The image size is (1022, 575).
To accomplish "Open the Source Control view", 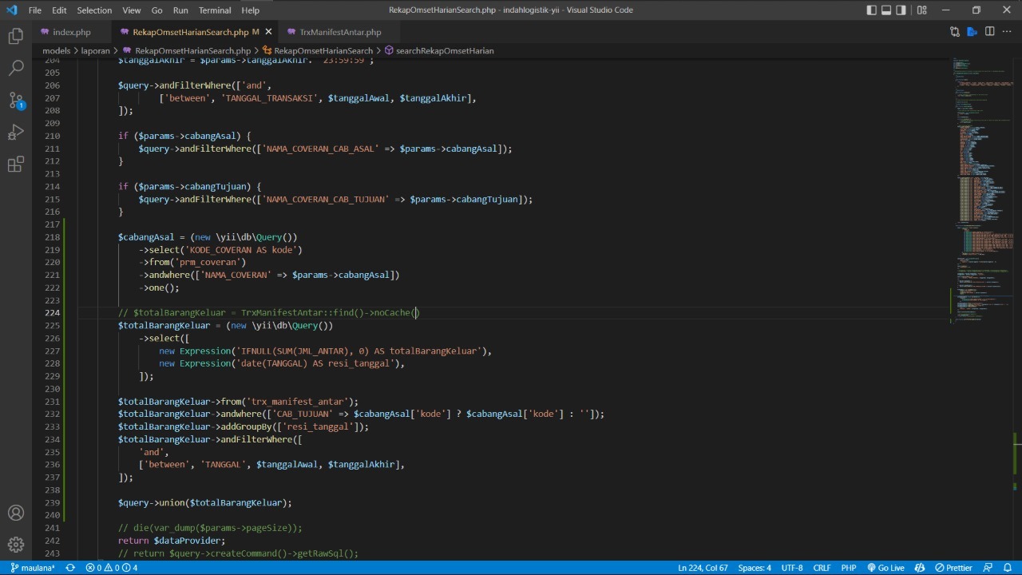I will pos(15,101).
